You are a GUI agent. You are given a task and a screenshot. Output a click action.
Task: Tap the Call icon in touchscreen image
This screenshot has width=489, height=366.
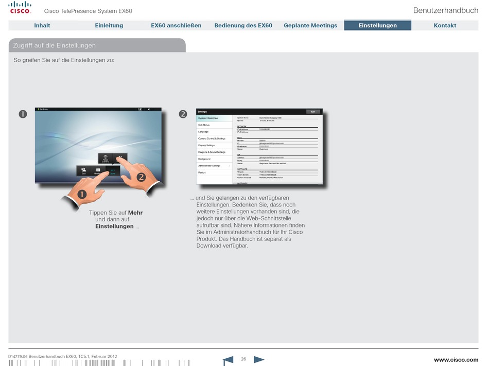83,171
